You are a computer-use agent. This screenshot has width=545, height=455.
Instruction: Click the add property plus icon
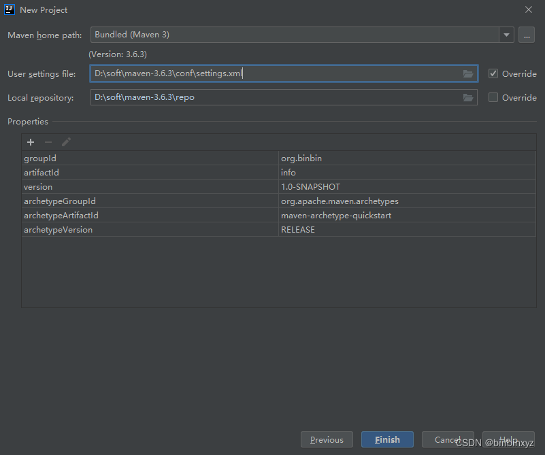(31, 142)
